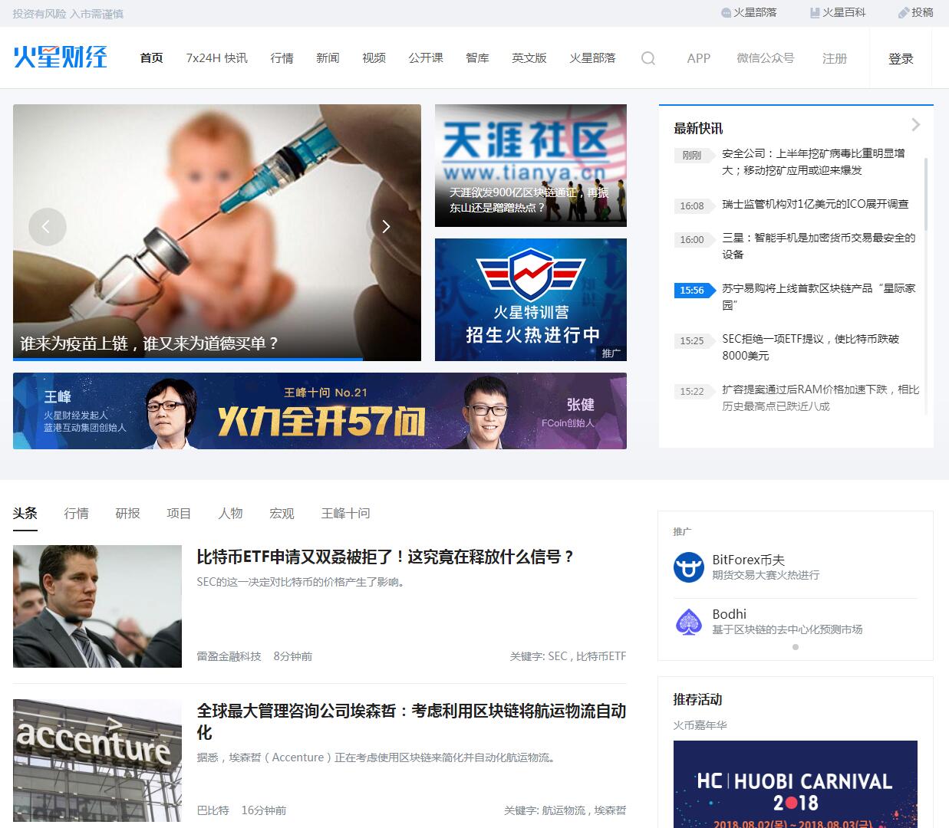Click the 登录 login button
This screenshot has width=949, height=828.
pos(901,58)
